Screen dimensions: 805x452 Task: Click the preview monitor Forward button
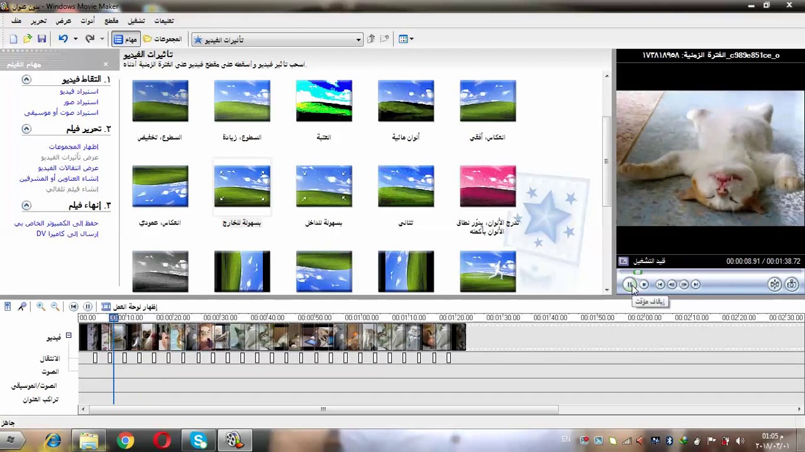696,284
